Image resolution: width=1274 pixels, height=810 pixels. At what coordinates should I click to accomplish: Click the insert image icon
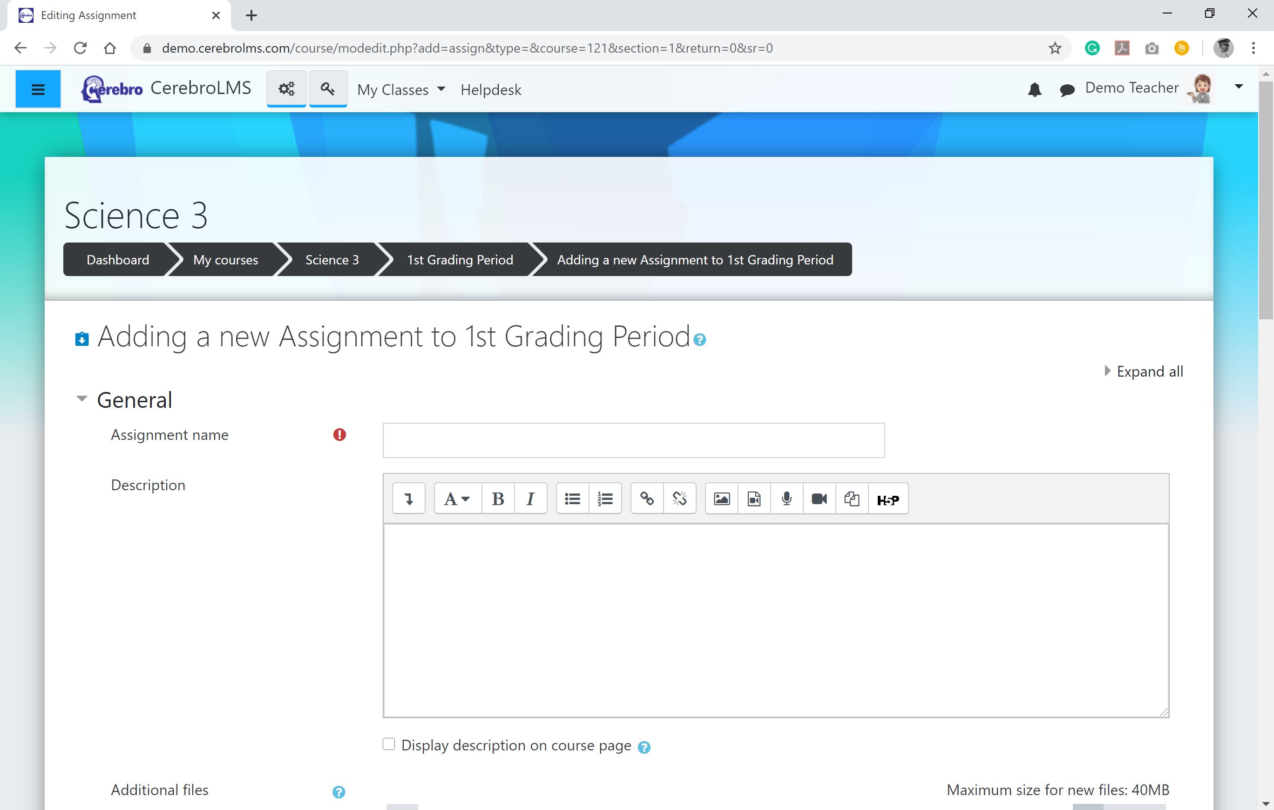(721, 499)
